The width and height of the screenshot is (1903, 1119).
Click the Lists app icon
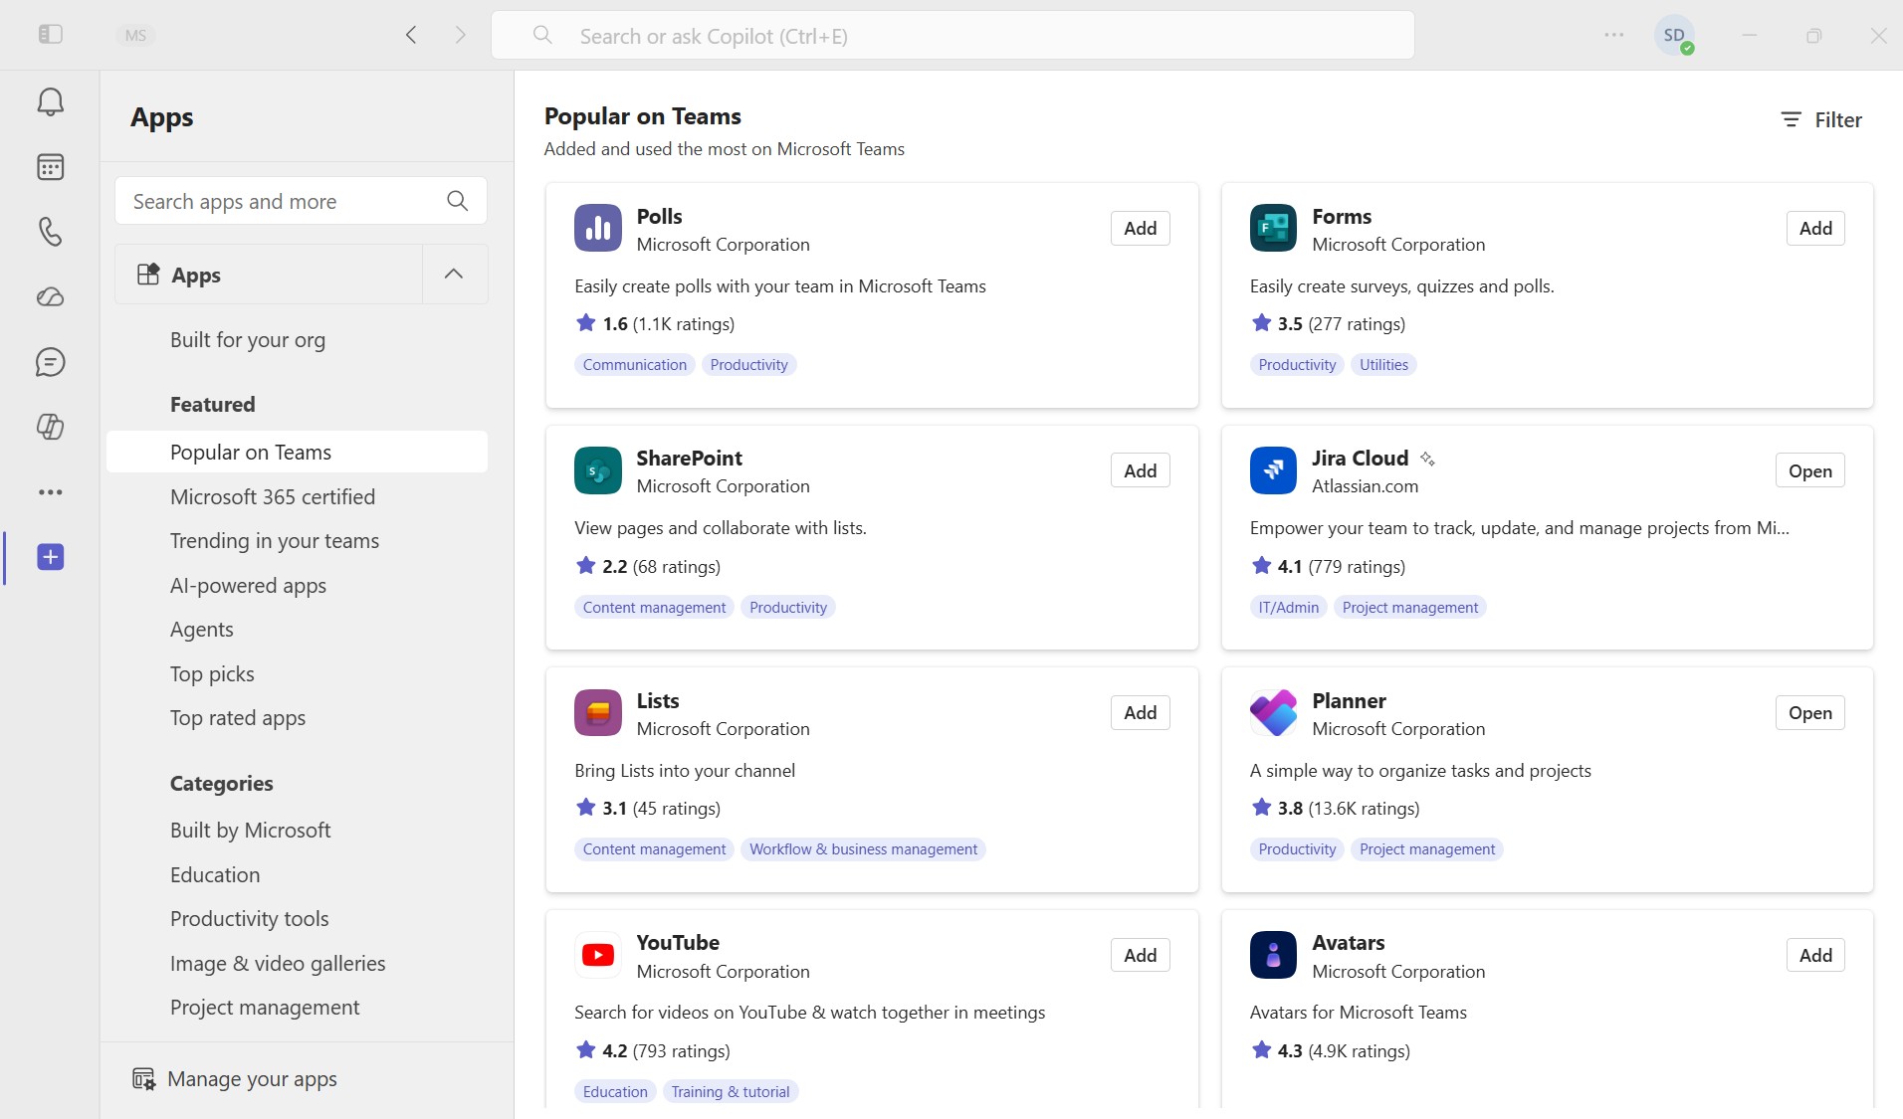tap(597, 712)
